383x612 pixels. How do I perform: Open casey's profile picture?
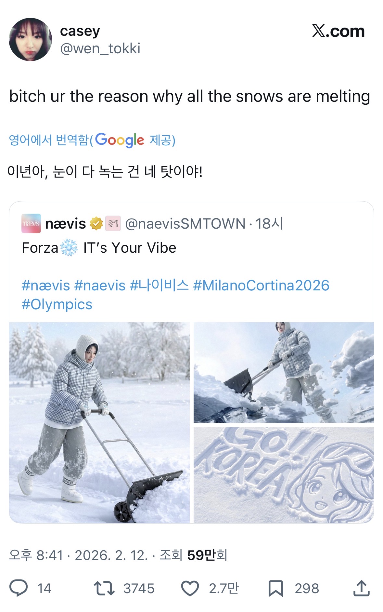pos(30,39)
